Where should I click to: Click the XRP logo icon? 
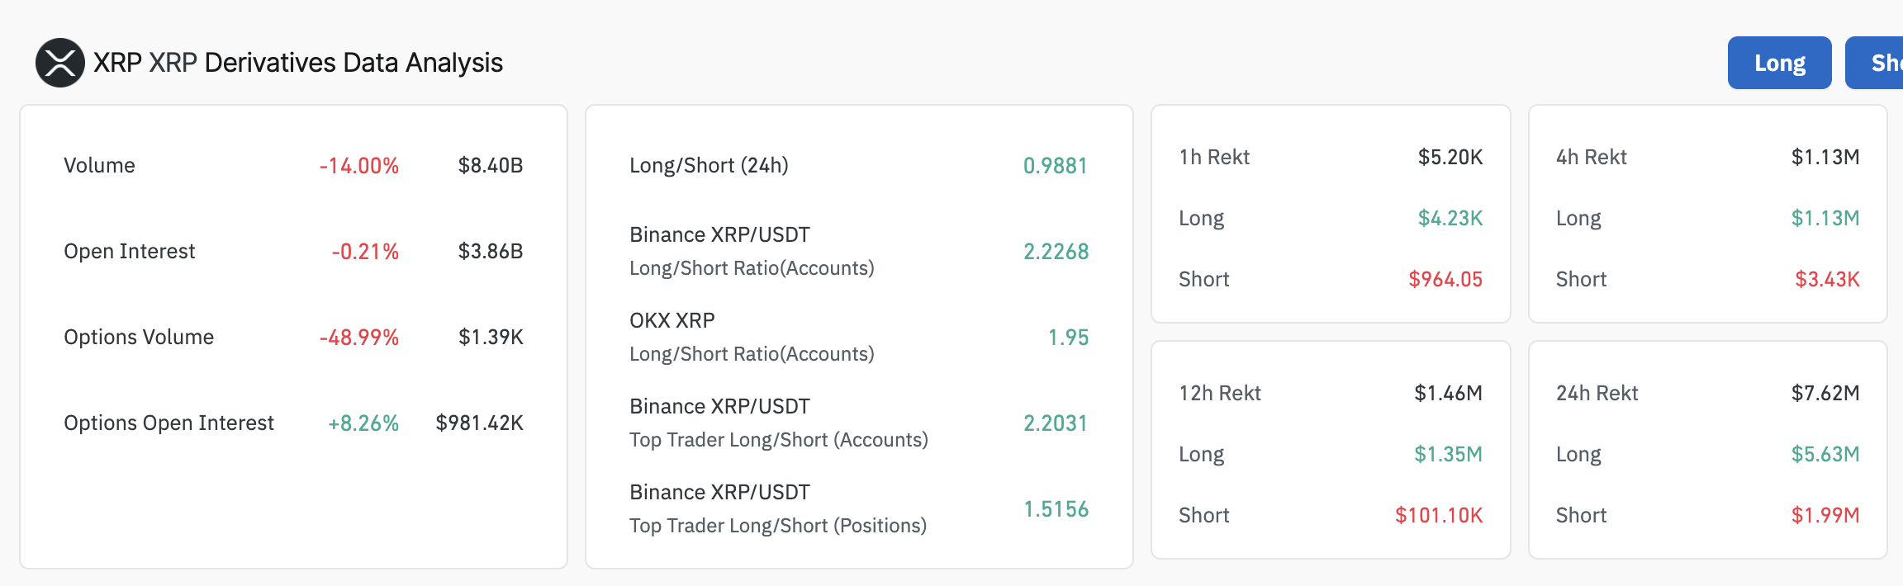pos(59,63)
